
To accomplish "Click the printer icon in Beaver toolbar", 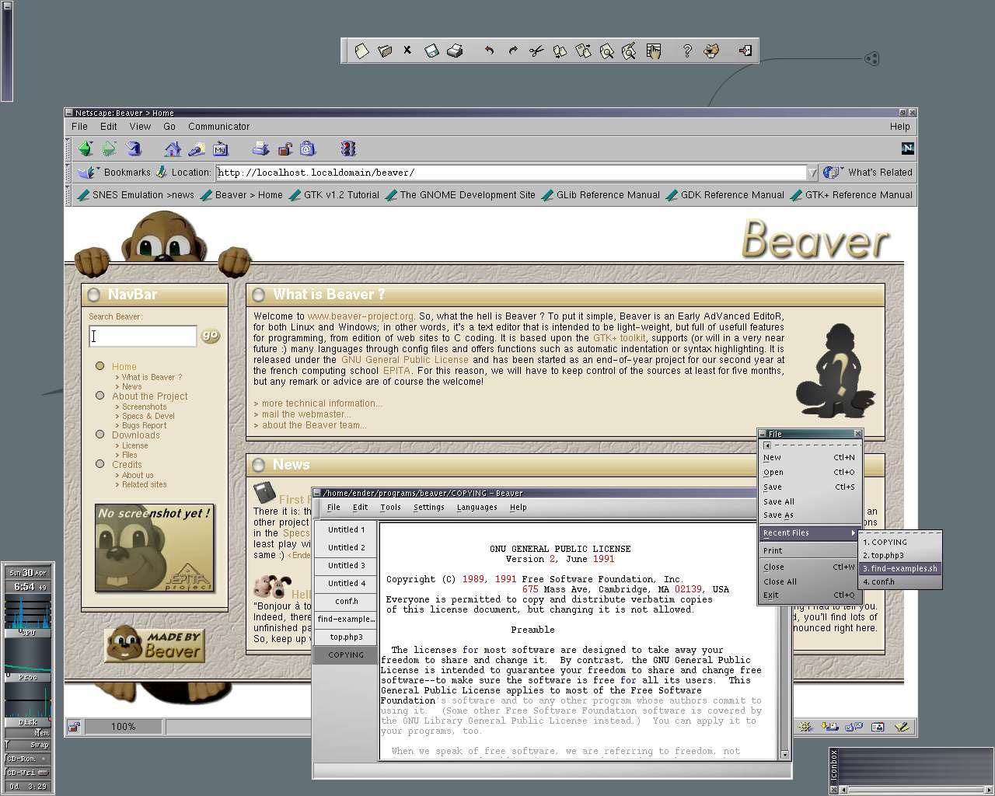I will (456, 51).
